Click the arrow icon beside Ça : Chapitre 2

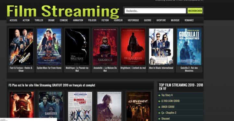[159, 113]
